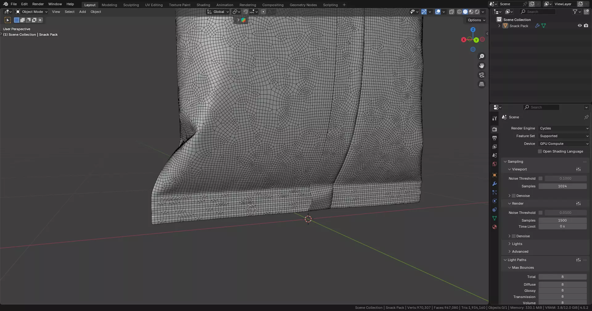Expand Snack Pack in the outliner
Screen dimensions: 592x311
coord(499,26)
